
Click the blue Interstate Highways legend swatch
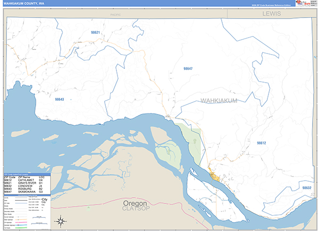pyautogui.click(x=21, y=225)
